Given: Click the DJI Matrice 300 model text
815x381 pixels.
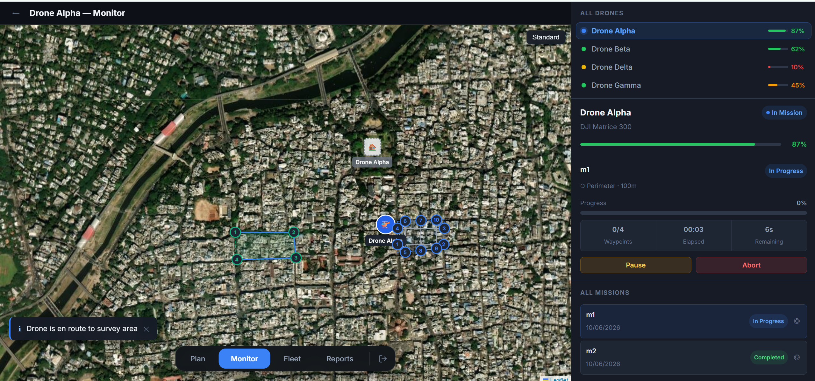Looking at the screenshot, I should tap(606, 127).
